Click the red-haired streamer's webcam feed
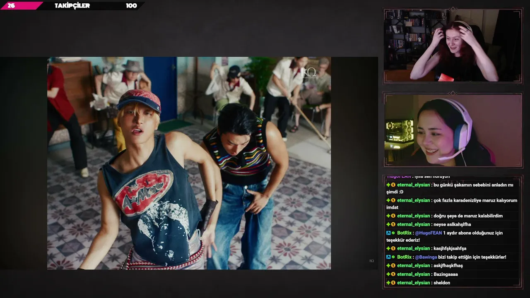Image resolution: width=530 pixels, height=298 pixels. pos(453,45)
